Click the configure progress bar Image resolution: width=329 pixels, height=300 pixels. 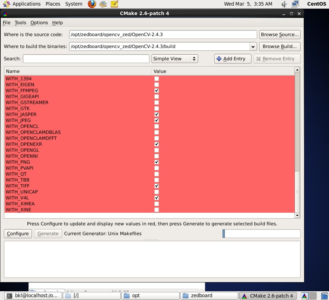(x=261, y=234)
